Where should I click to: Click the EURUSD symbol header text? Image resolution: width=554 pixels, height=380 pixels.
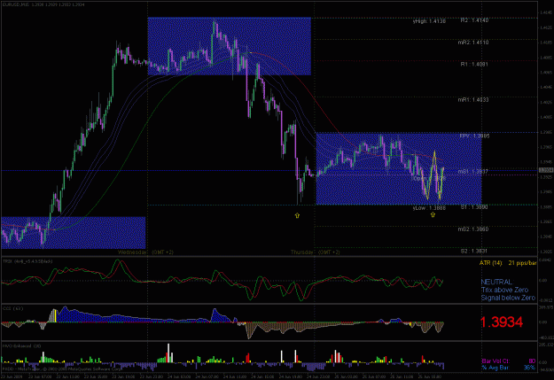[x=43, y=4]
